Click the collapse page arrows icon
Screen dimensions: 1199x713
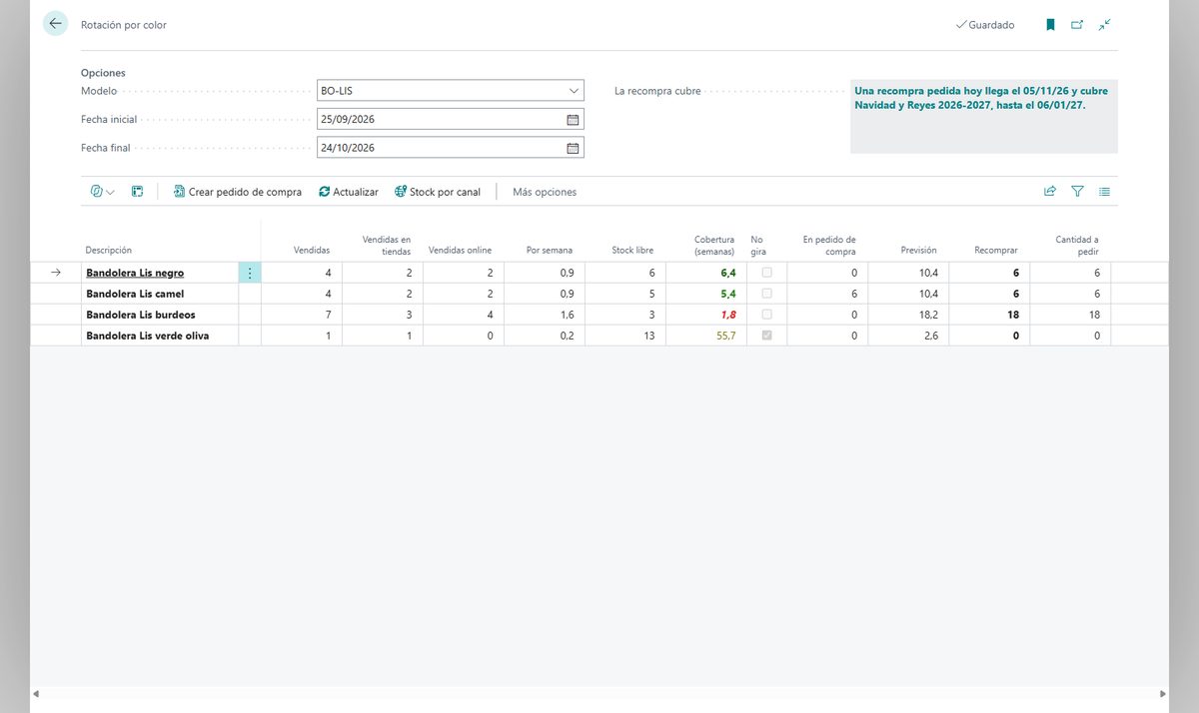pos(1104,25)
